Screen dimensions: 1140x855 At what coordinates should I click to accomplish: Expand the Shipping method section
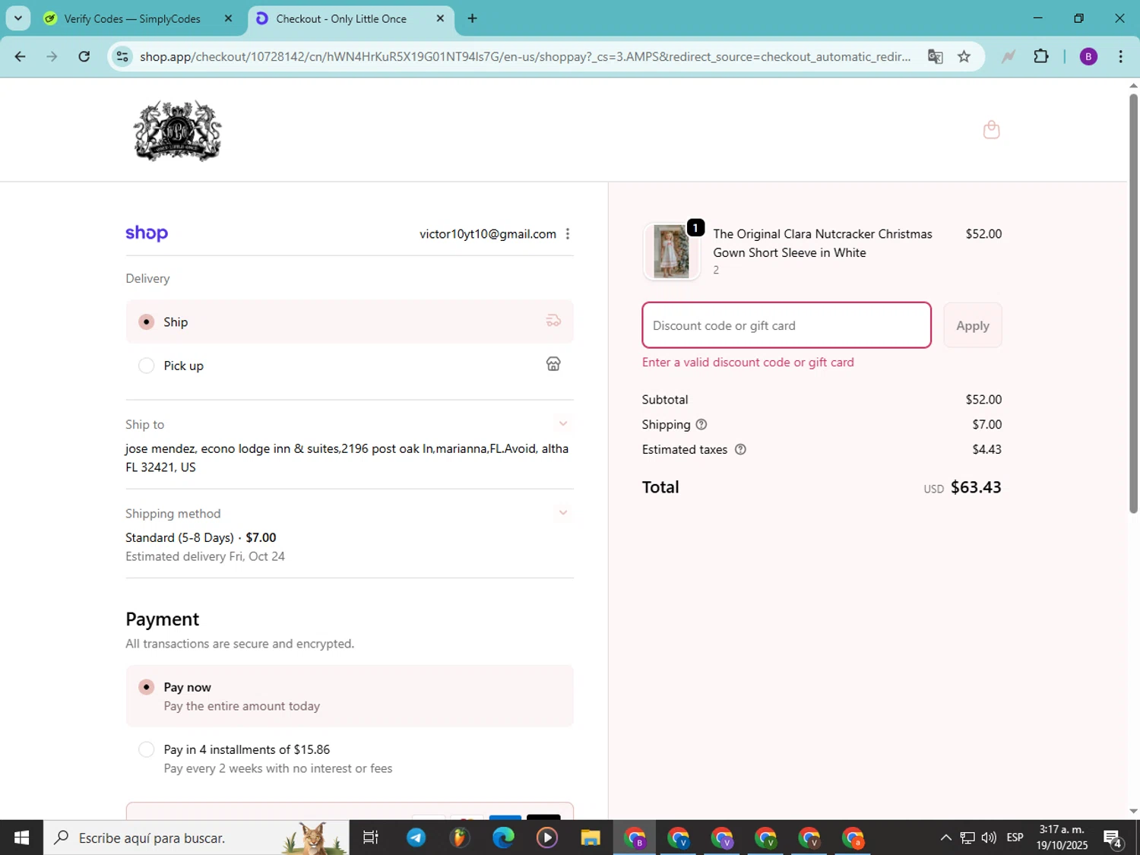point(562,513)
